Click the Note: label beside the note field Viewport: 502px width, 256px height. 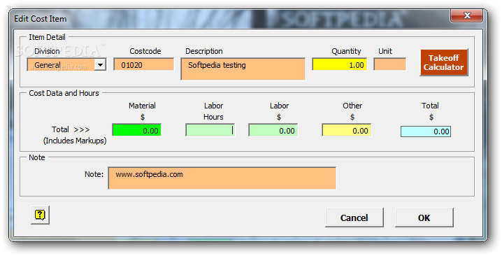[x=94, y=174]
